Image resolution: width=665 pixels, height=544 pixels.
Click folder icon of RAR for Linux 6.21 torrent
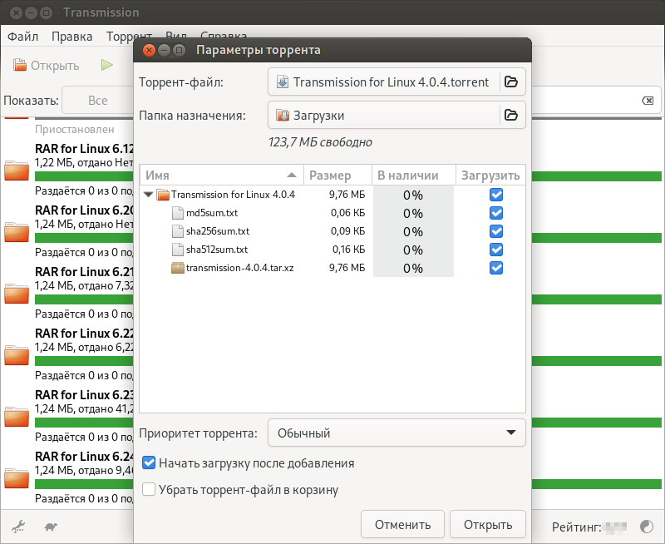click(17, 294)
